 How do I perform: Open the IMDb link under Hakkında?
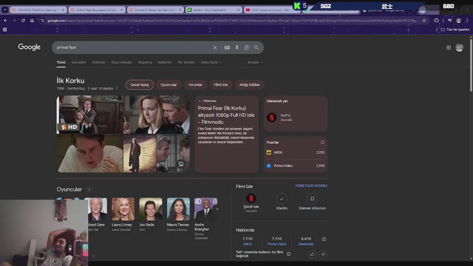point(248,244)
